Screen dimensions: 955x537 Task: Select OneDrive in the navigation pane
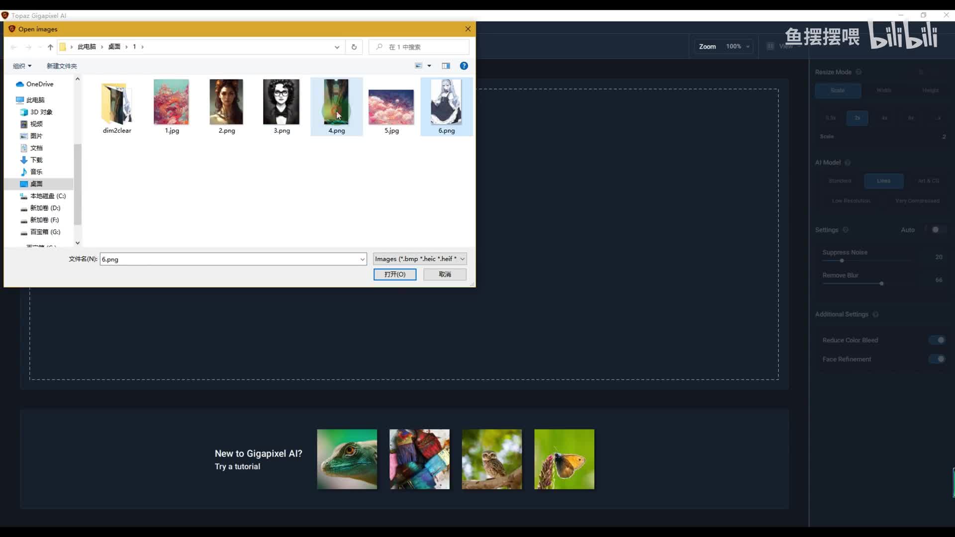click(x=39, y=84)
